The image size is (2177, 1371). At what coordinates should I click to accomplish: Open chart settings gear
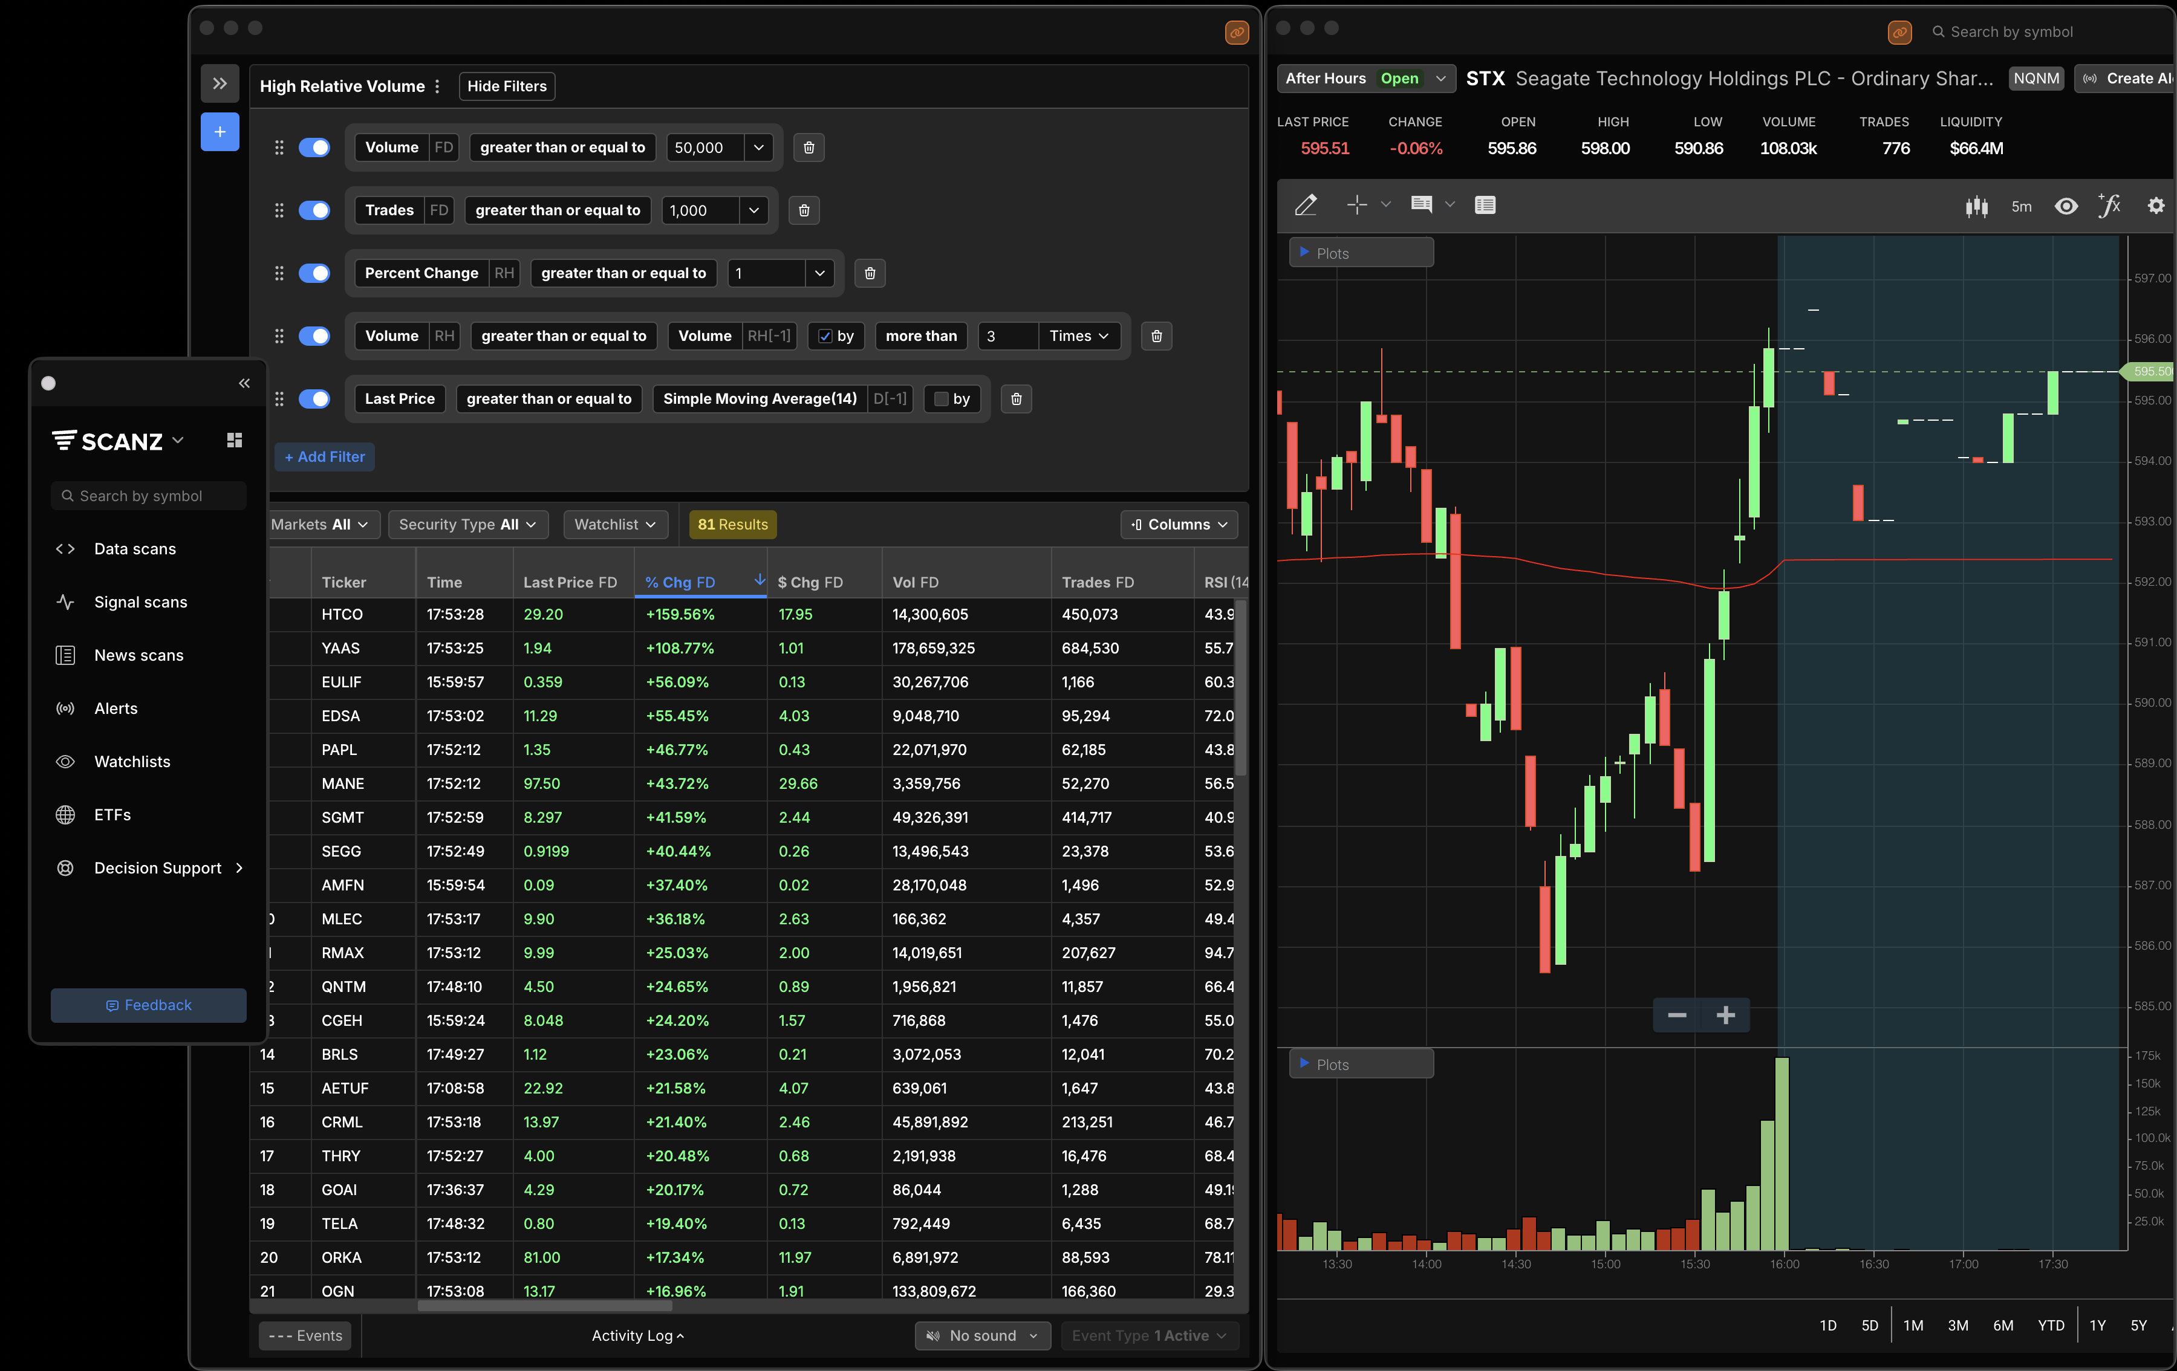click(2156, 206)
